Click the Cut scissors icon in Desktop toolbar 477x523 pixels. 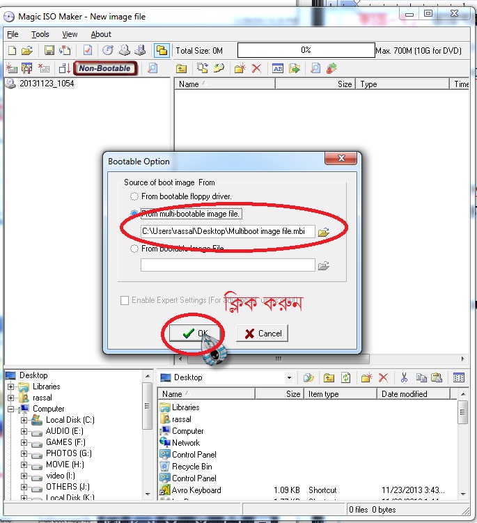(x=404, y=377)
